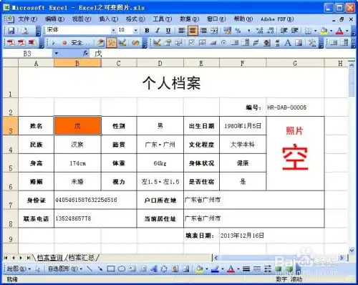358x285 pixels.
Task: Toggle Bold formatting
Action: [x=147, y=31]
